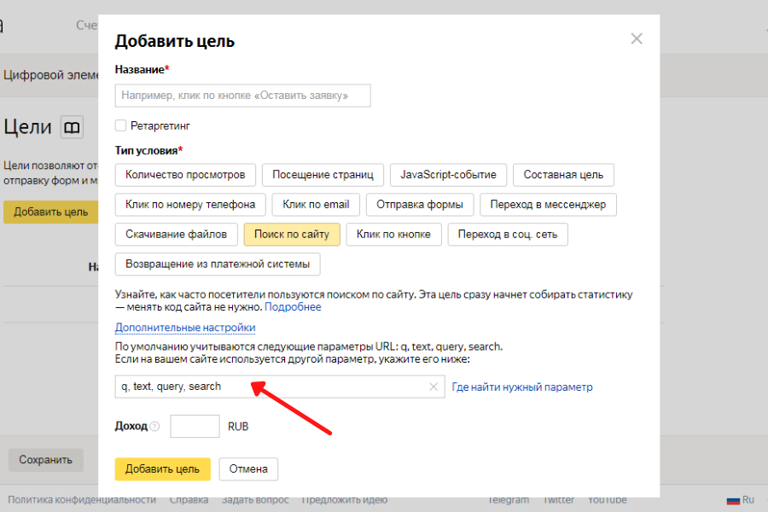Click the Доход amount input field
This screenshot has height=512, width=768.
pyautogui.click(x=195, y=426)
